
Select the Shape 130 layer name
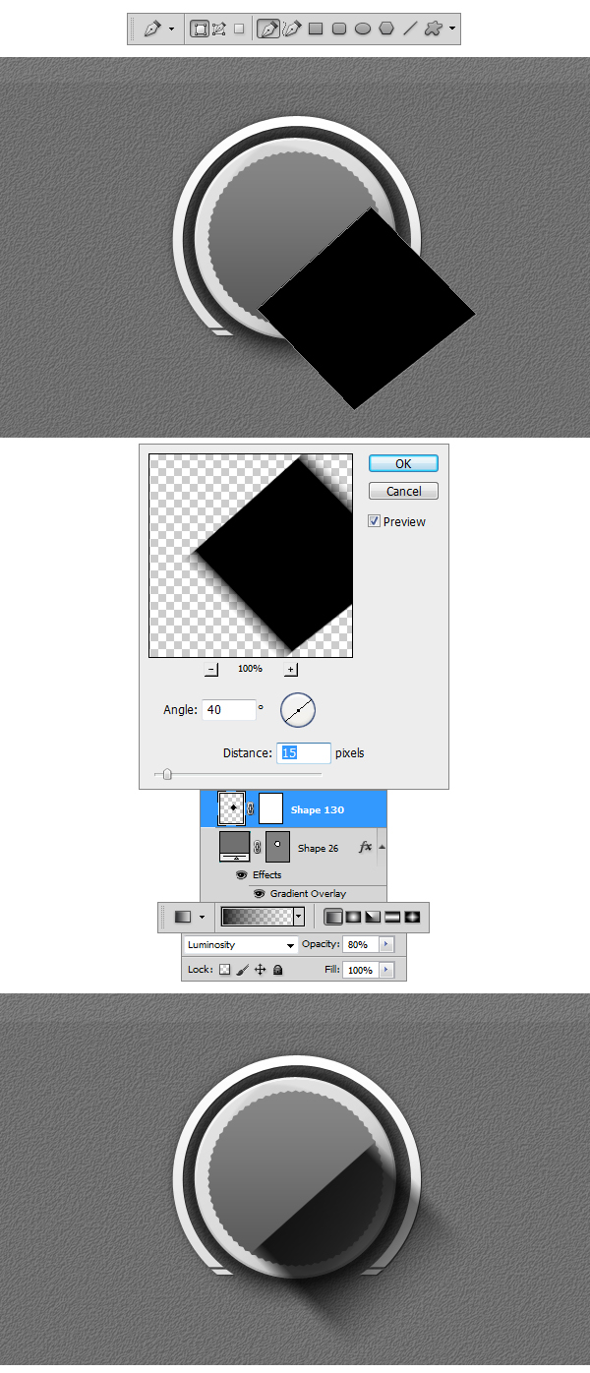pyautogui.click(x=318, y=810)
